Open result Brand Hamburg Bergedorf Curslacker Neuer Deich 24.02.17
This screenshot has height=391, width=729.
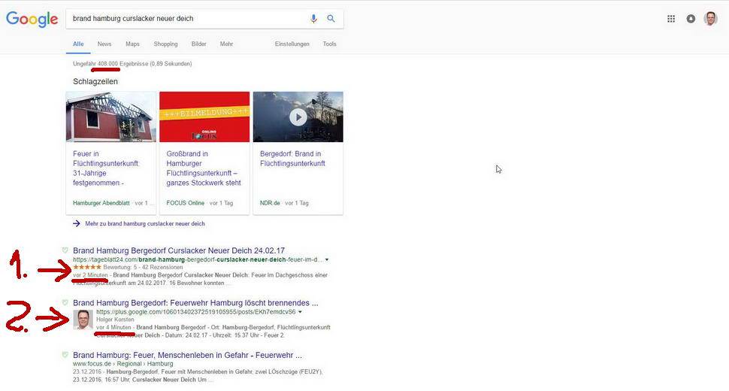[179, 250]
